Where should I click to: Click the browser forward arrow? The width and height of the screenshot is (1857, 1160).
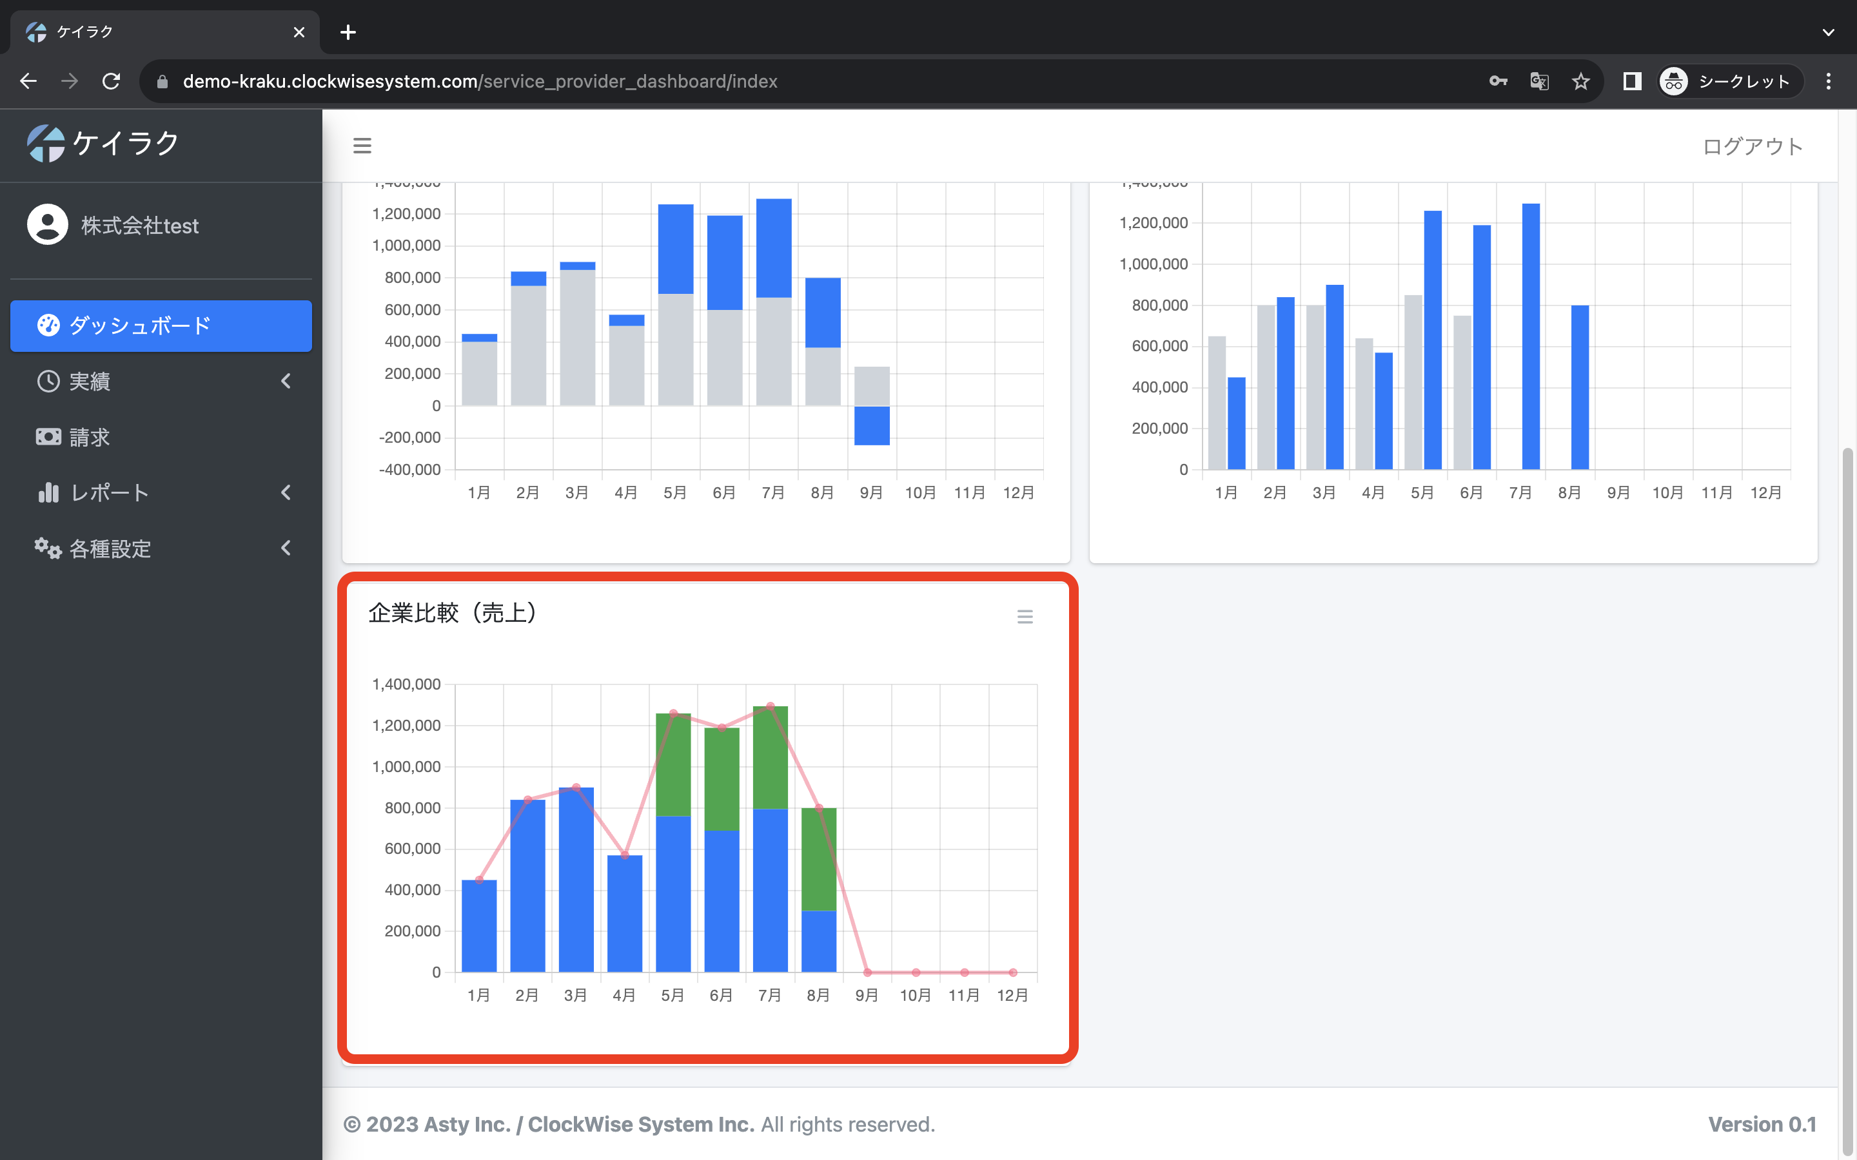(70, 81)
